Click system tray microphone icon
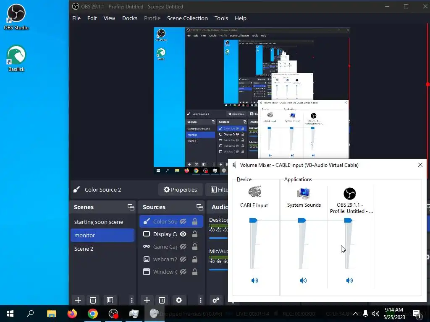The image size is (430, 322). [x=365, y=314]
